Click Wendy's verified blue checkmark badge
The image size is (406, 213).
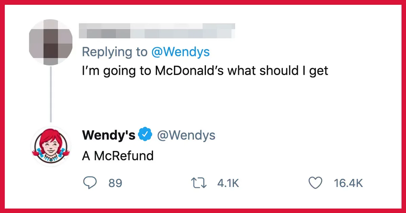[145, 135]
